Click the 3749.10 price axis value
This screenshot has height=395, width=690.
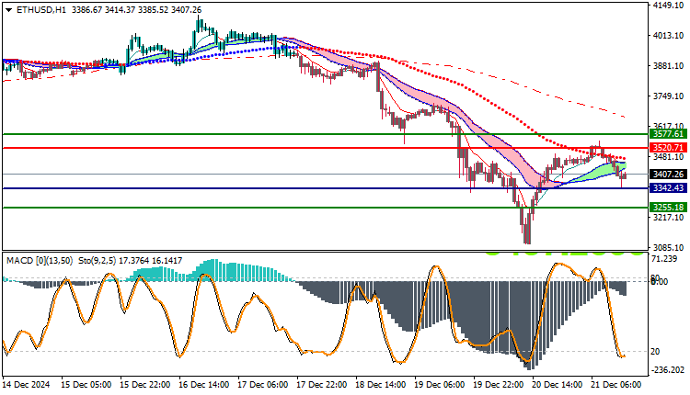coord(668,96)
